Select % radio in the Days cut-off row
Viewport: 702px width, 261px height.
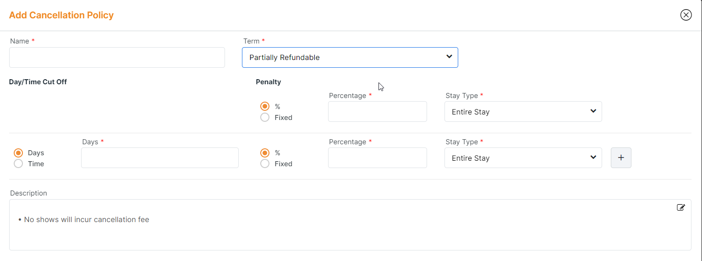tap(265, 153)
